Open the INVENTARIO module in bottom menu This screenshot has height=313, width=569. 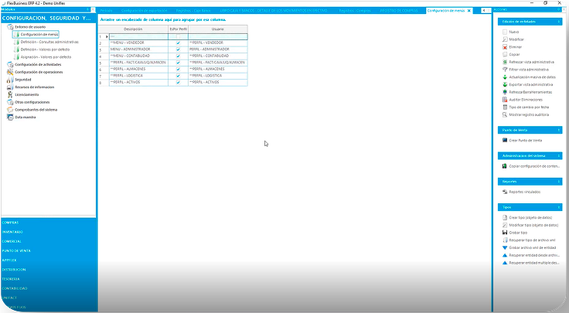13,231
